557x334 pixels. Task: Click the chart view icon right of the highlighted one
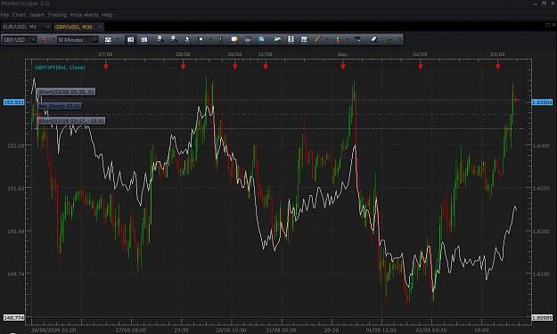click(x=143, y=40)
